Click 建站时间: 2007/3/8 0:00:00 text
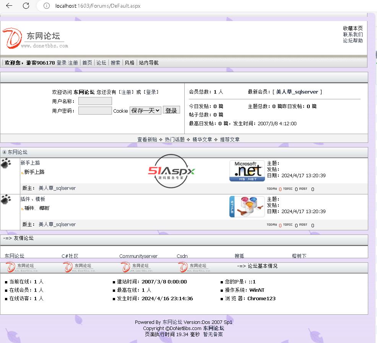This screenshot has width=377, height=343. (x=152, y=282)
